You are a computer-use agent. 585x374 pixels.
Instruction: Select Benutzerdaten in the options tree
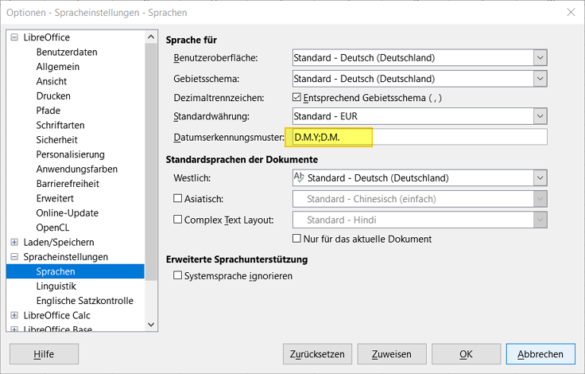coord(67,52)
